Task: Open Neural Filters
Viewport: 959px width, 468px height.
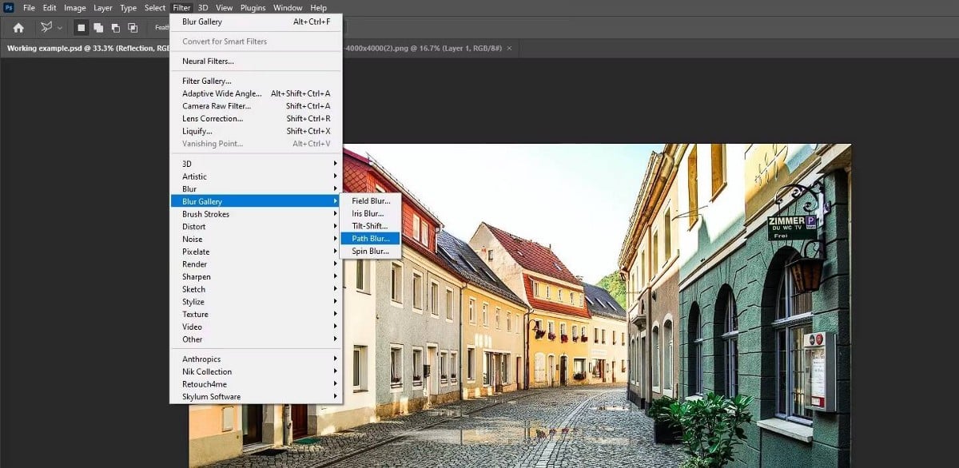Action: pos(206,60)
